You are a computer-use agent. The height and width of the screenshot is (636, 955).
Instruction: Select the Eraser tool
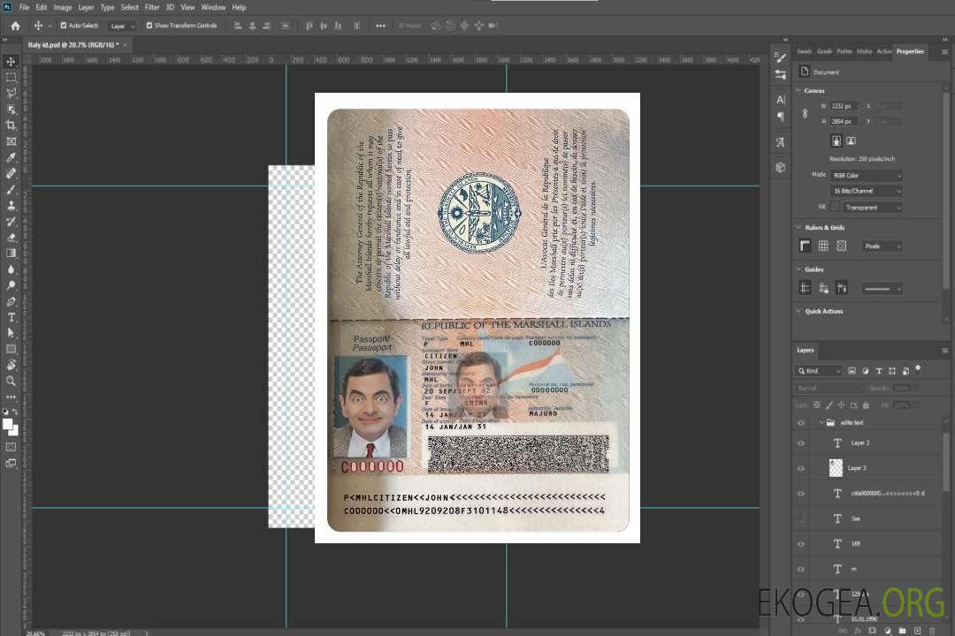click(11, 238)
